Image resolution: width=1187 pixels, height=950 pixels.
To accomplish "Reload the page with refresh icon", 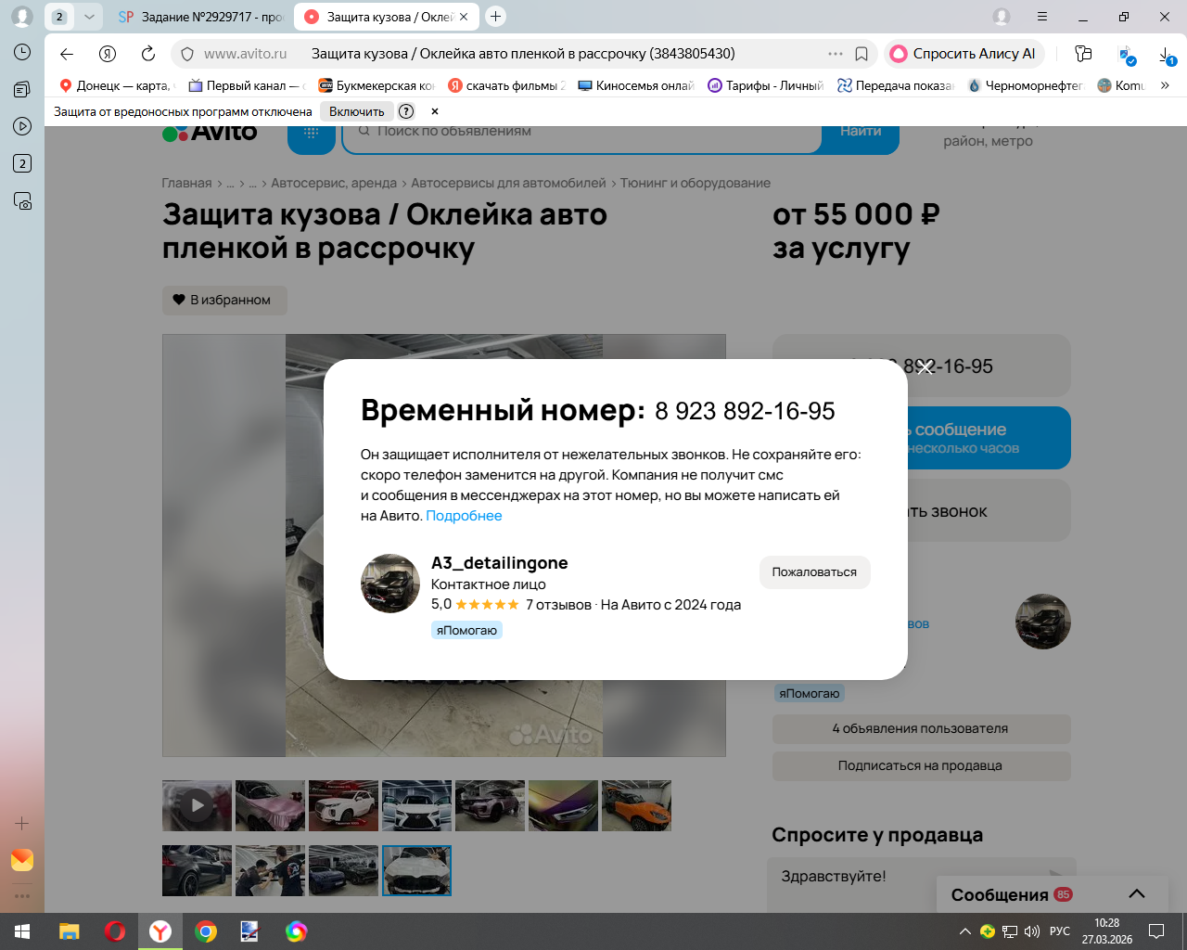I will [148, 54].
